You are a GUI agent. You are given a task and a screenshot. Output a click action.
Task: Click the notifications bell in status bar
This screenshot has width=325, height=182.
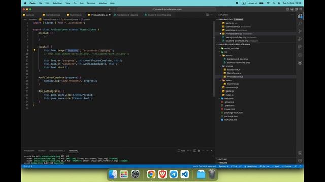[x=300, y=166]
